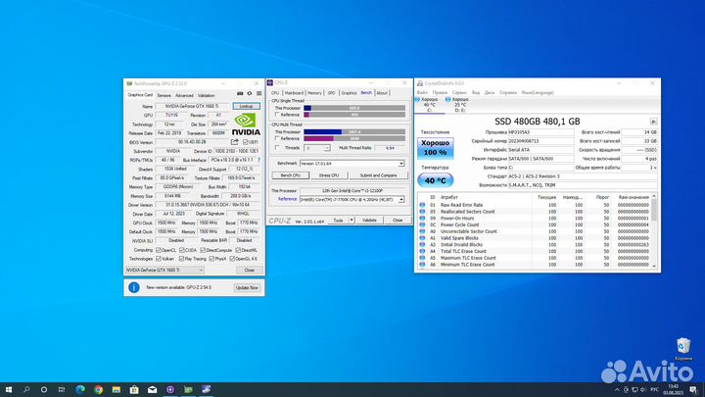Click the SMART attribute list scrollbar
705x397 pixels.
(x=654, y=230)
